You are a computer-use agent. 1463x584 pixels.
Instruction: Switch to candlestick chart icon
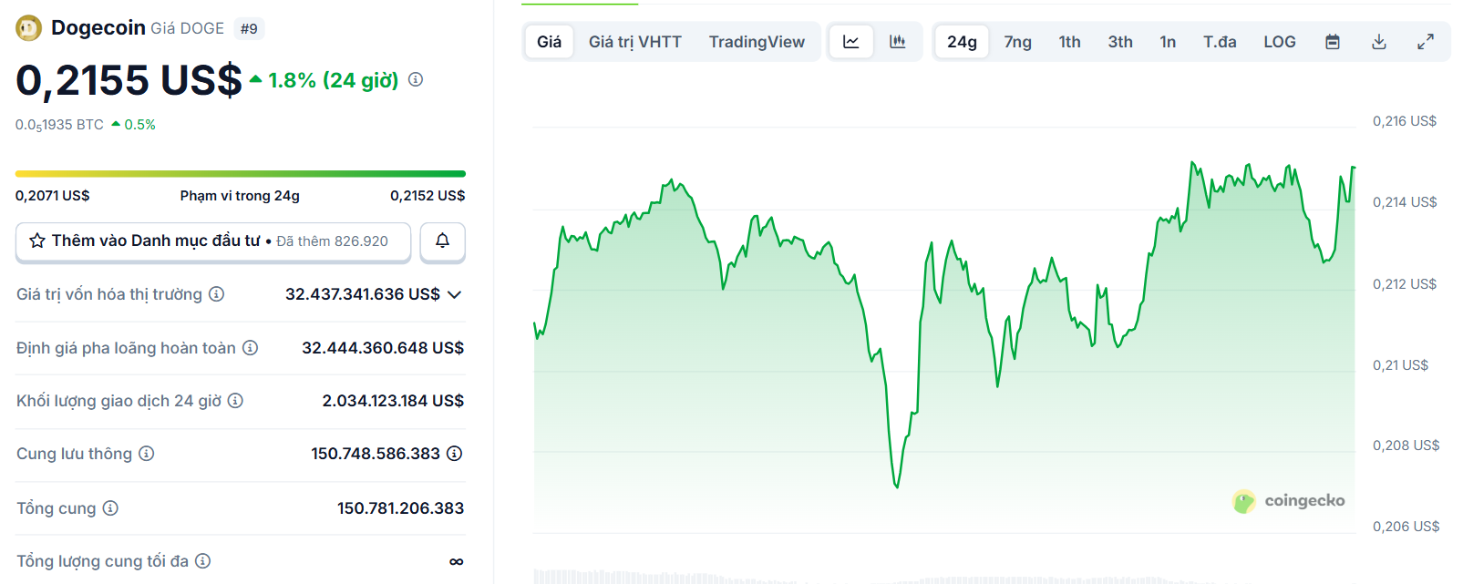click(898, 41)
